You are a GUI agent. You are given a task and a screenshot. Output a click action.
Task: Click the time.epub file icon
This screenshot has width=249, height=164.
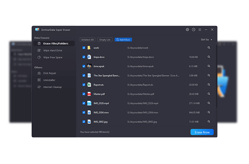tap(89, 66)
